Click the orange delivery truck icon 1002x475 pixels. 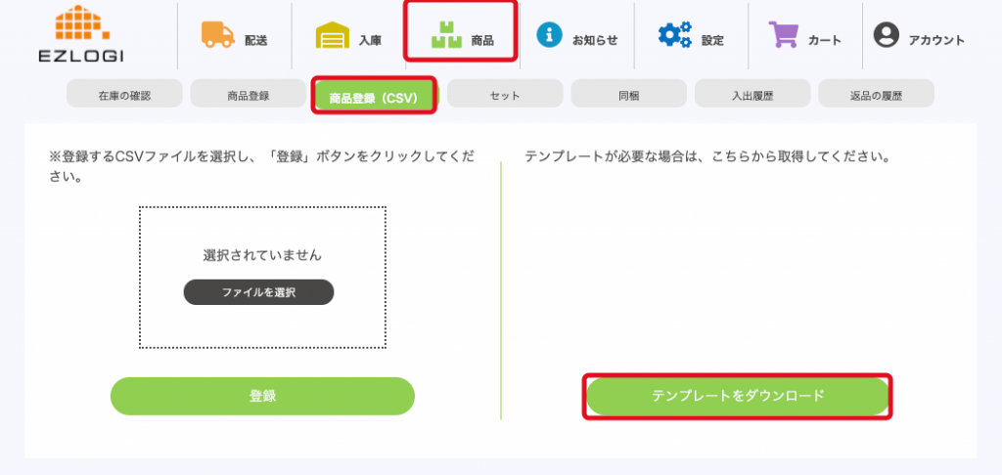[217, 34]
